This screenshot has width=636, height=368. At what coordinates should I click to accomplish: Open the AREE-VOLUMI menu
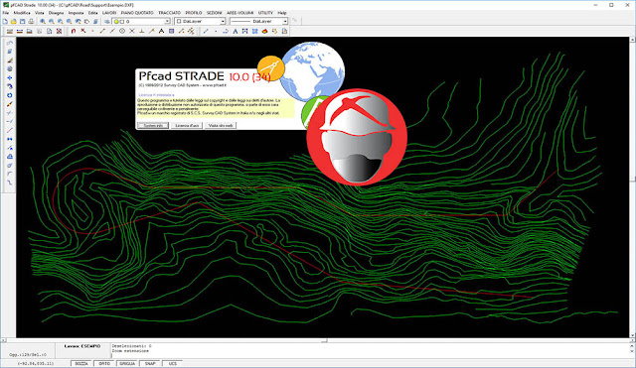240,13
